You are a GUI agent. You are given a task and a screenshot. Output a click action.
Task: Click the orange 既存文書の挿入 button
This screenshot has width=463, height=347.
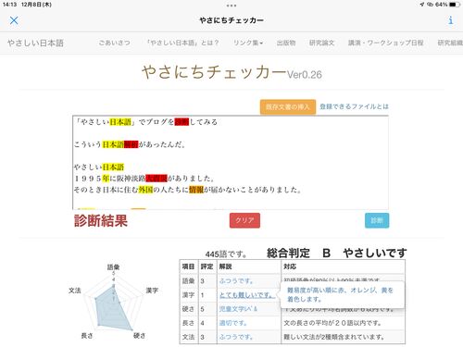pos(288,107)
